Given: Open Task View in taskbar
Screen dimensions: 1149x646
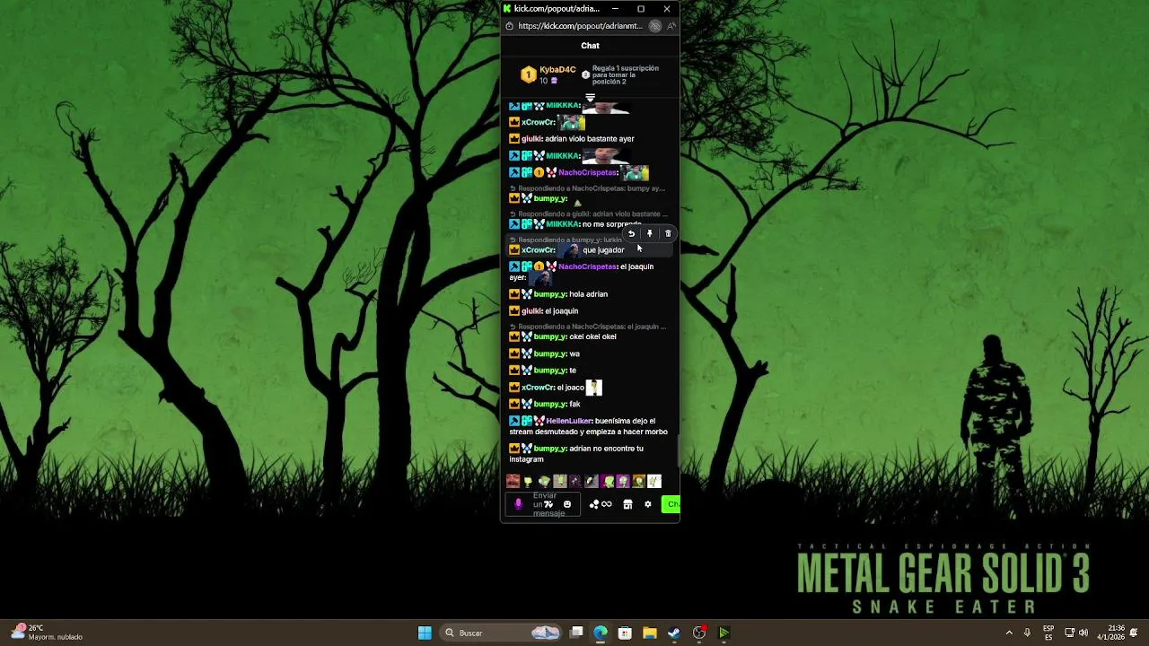Looking at the screenshot, I should (x=576, y=633).
